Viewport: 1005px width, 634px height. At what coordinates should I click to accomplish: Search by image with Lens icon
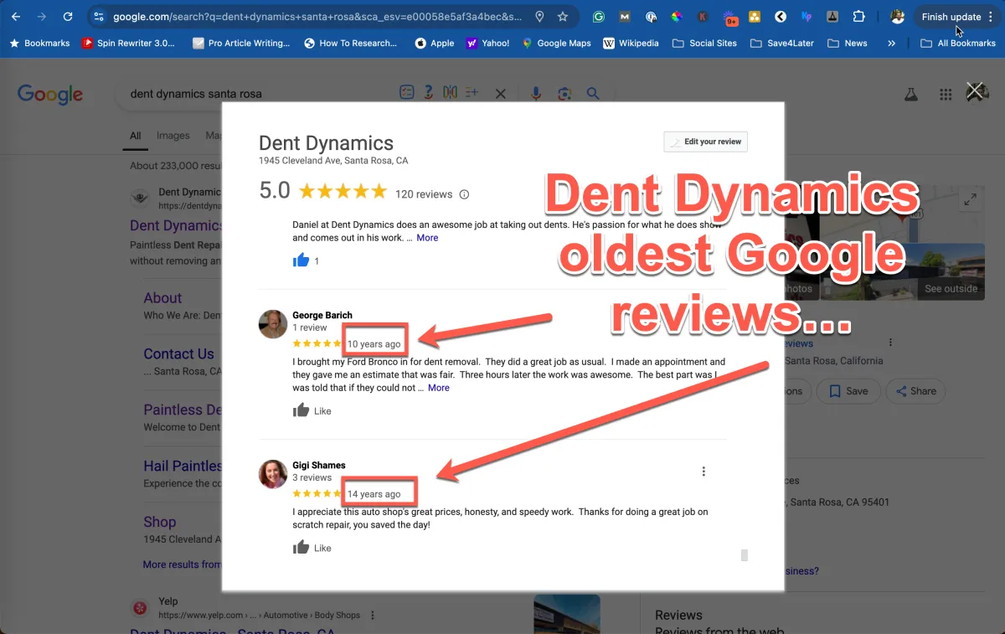pyautogui.click(x=564, y=94)
